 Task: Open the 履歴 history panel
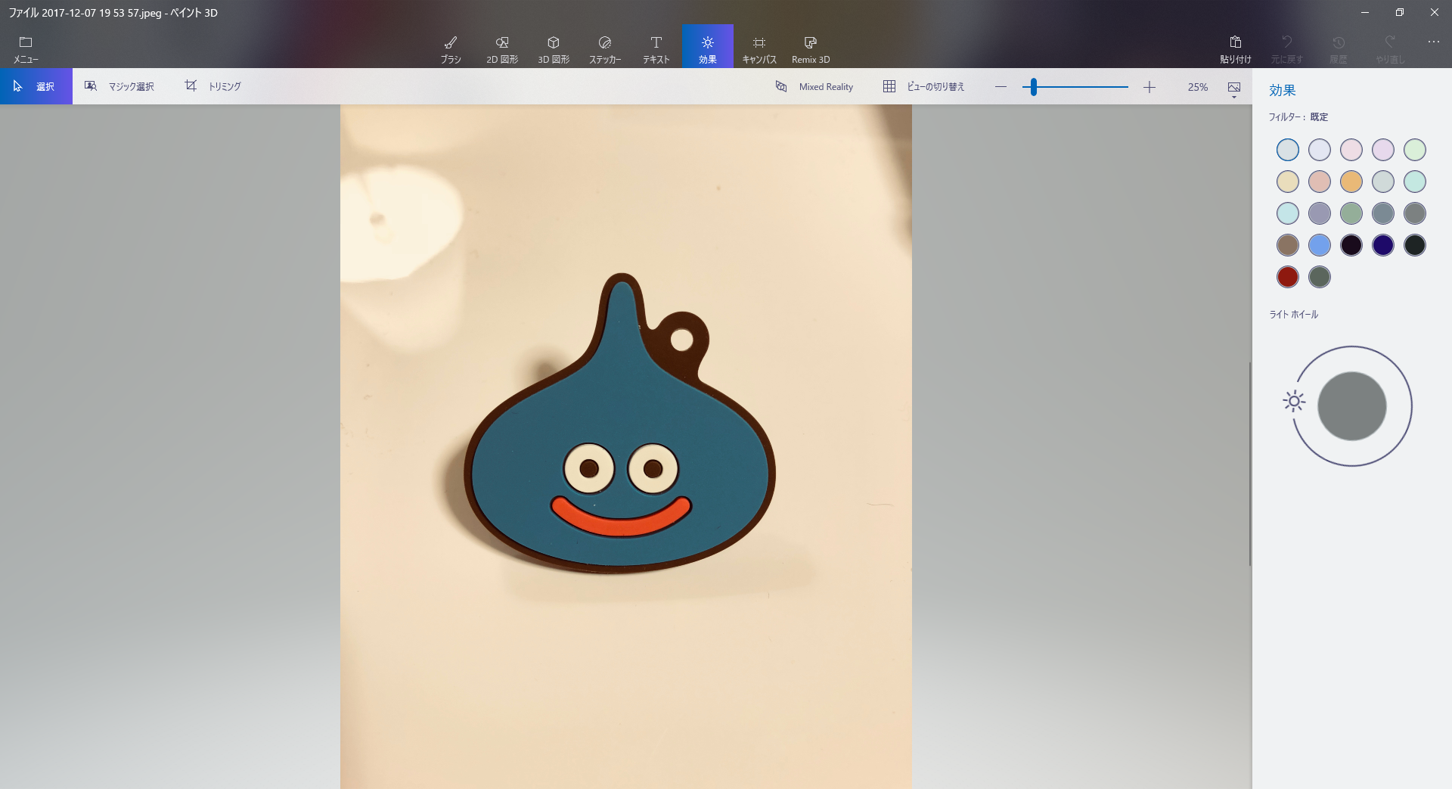[x=1339, y=48]
